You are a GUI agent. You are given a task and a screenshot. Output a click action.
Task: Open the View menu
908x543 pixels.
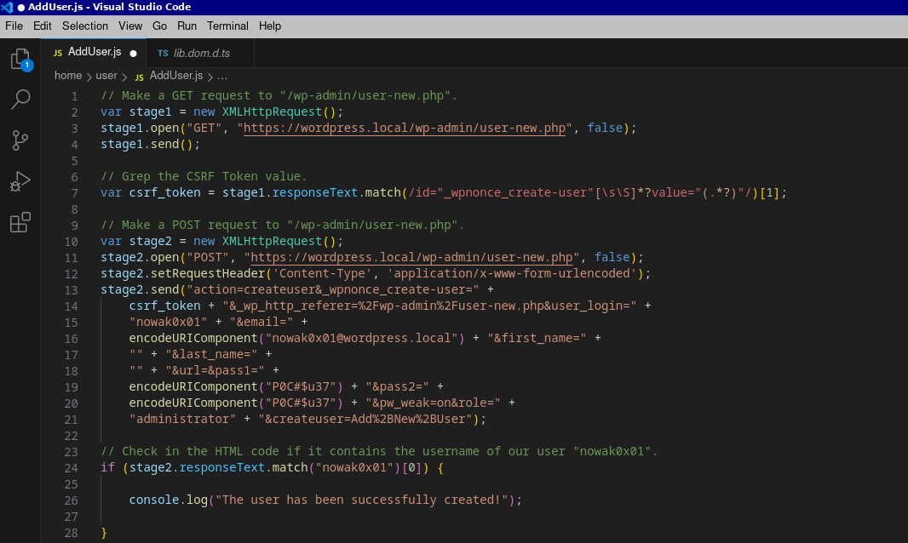tap(130, 26)
